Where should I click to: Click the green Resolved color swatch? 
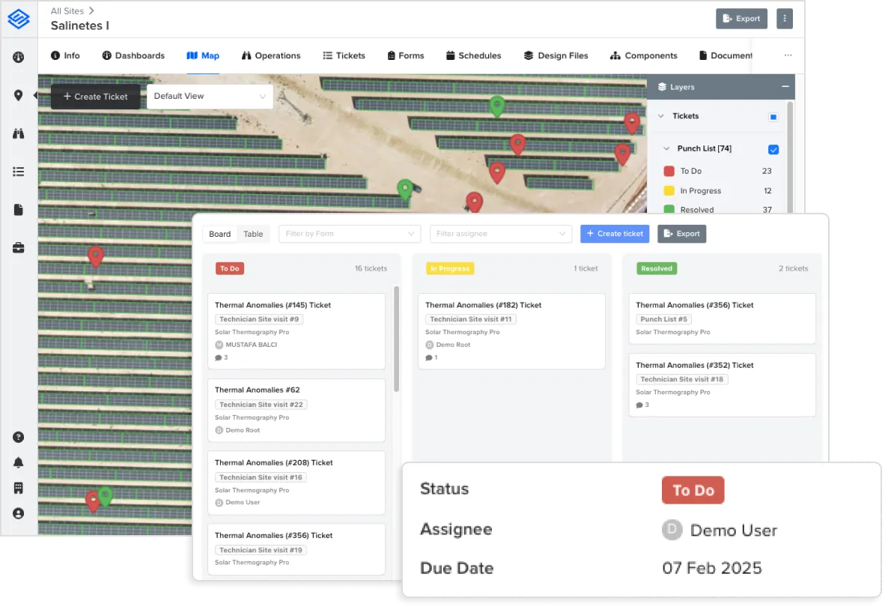(669, 210)
